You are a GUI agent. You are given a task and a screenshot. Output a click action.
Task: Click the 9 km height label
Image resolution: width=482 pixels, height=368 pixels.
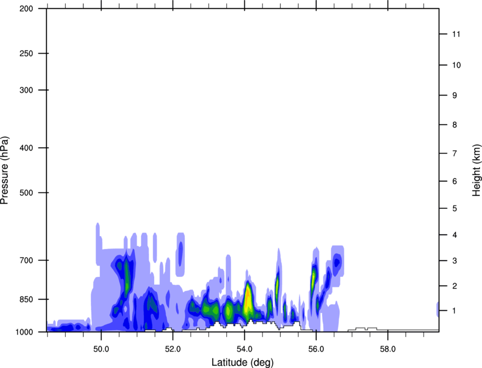pos(455,96)
